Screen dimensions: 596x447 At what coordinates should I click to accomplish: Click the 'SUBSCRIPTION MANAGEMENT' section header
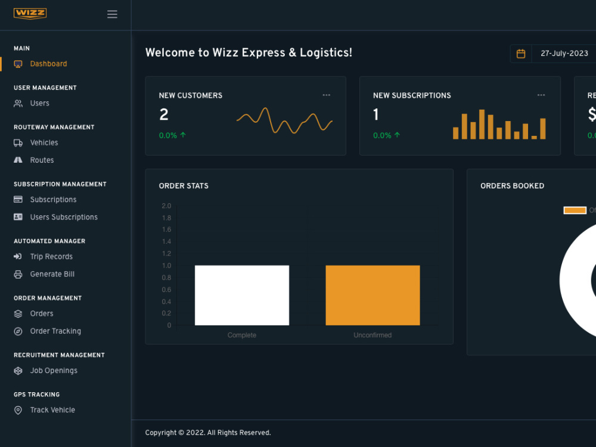coord(60,184)
